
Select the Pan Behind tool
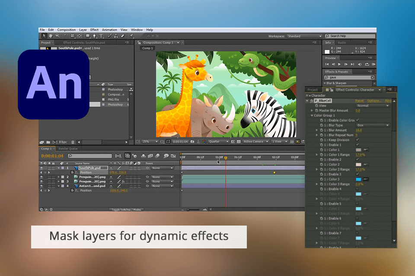click(x=79, y=36)
